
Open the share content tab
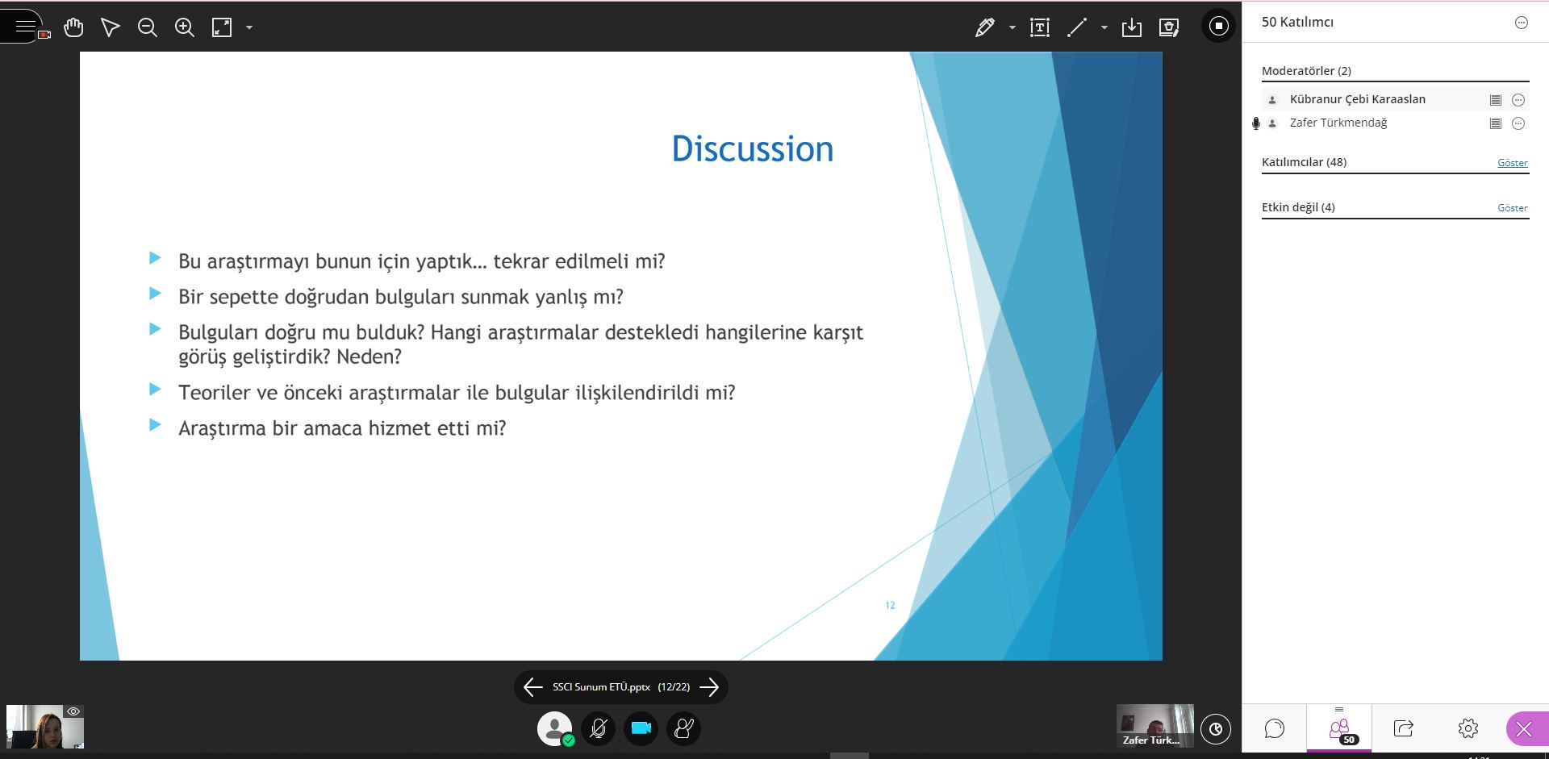(x=1403, y=728)
